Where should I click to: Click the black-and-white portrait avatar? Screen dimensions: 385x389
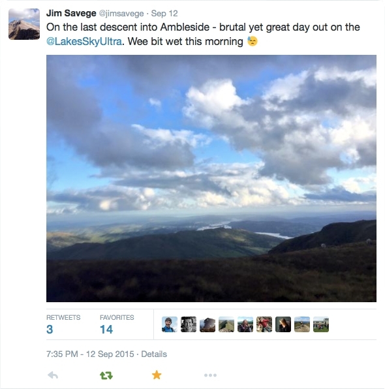click(189, 324)
